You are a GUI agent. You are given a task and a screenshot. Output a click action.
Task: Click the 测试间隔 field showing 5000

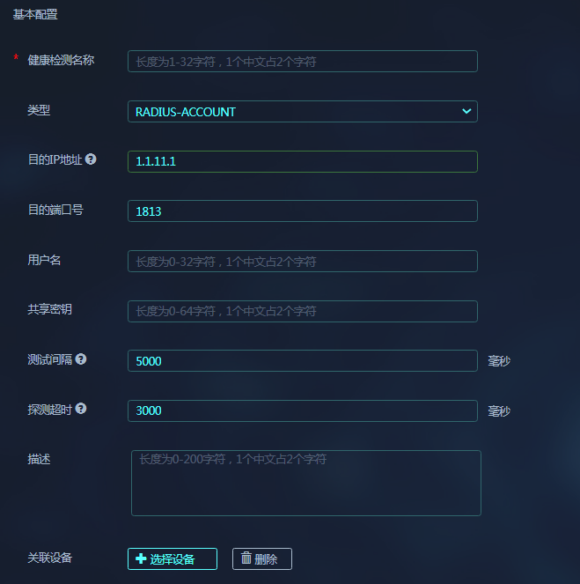(303, 360)
